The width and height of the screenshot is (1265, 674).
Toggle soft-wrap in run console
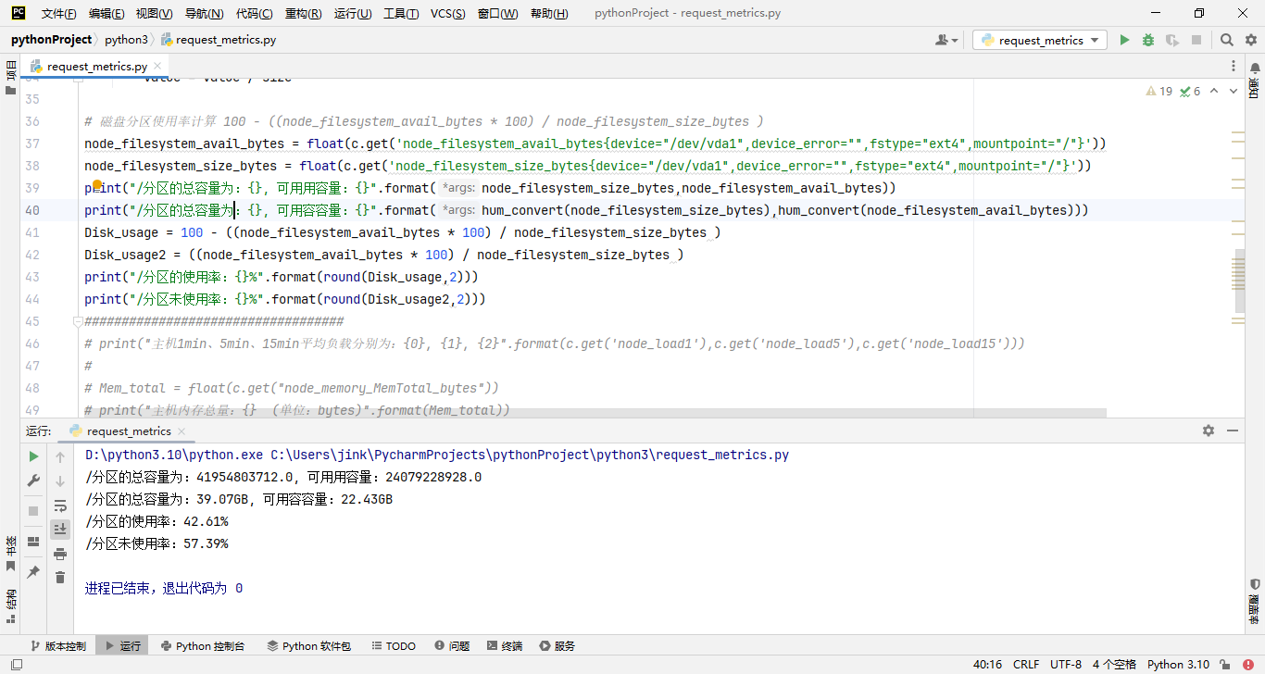coord(60,505)
